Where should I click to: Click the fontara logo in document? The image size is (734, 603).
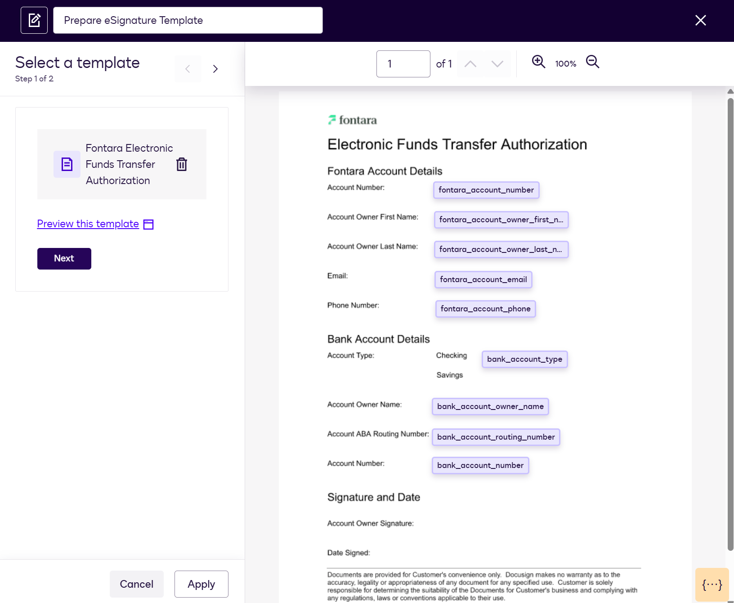[353, 120]
